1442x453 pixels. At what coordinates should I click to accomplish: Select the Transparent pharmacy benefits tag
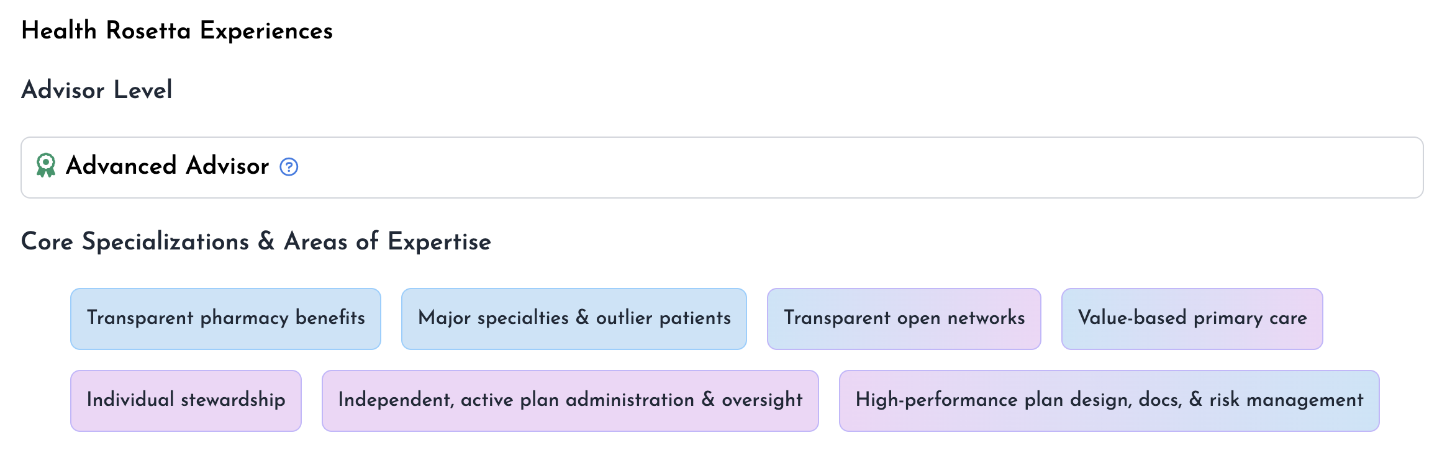(x=225, y=318)
